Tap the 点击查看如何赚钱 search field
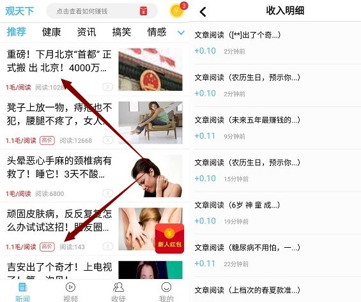Viewport: 361px width, 302px height. click(x=102, y=11)
